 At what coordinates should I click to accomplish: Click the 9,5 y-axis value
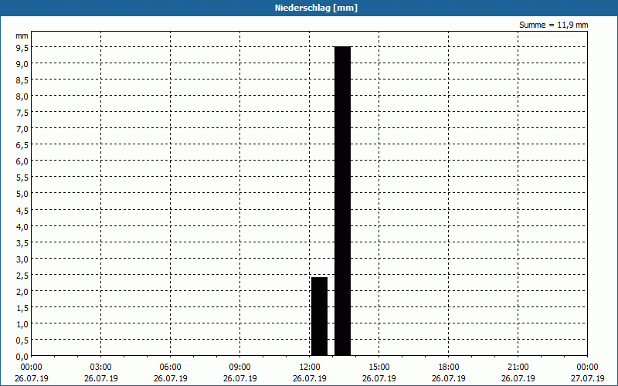22,48
